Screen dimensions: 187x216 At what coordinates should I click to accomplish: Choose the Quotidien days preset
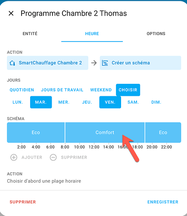[x=22, y=90]
